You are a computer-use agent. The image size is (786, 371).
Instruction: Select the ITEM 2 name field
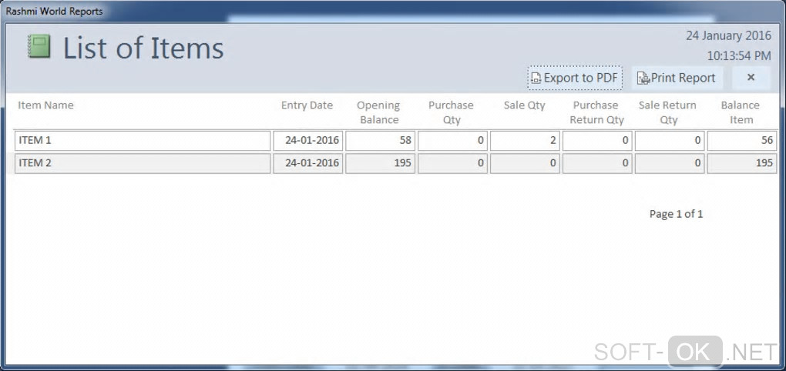[143, 164]
